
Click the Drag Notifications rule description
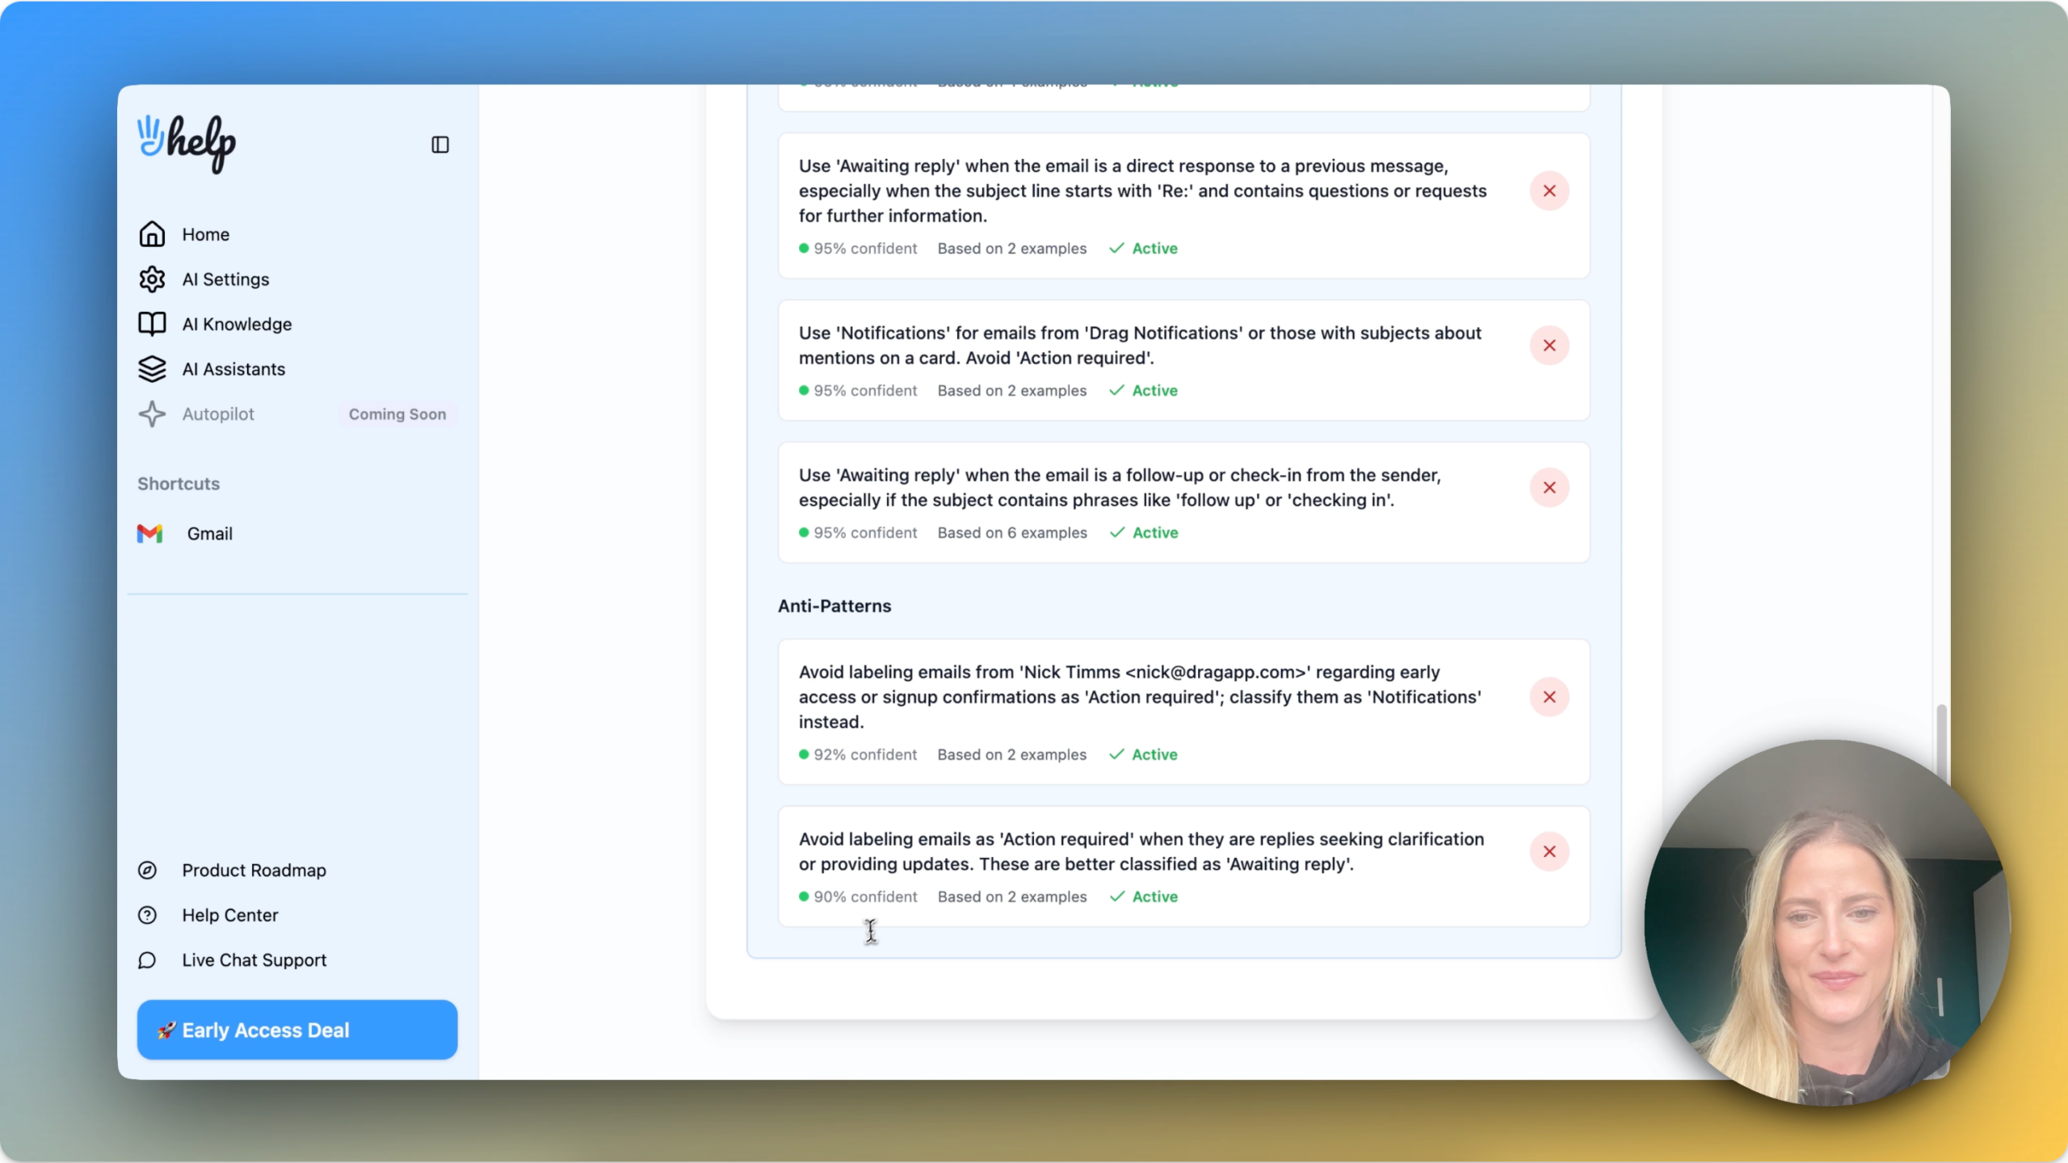pyautogui.click(x=1140, y=346)
